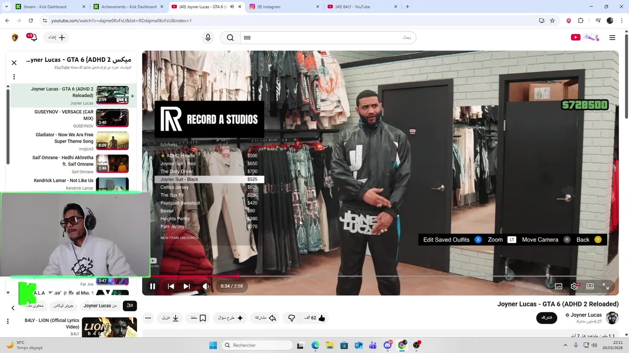
Task: Open the account avatar in YouTube header
Action: tap(15, 38)
